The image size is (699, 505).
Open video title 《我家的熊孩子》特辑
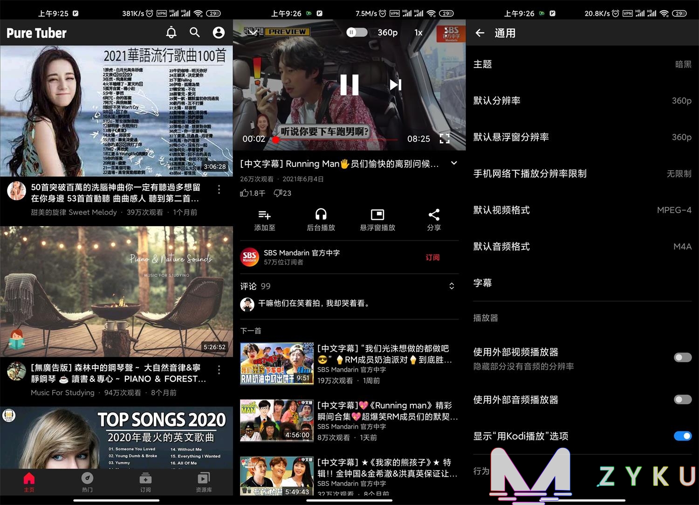coord(387,468)
